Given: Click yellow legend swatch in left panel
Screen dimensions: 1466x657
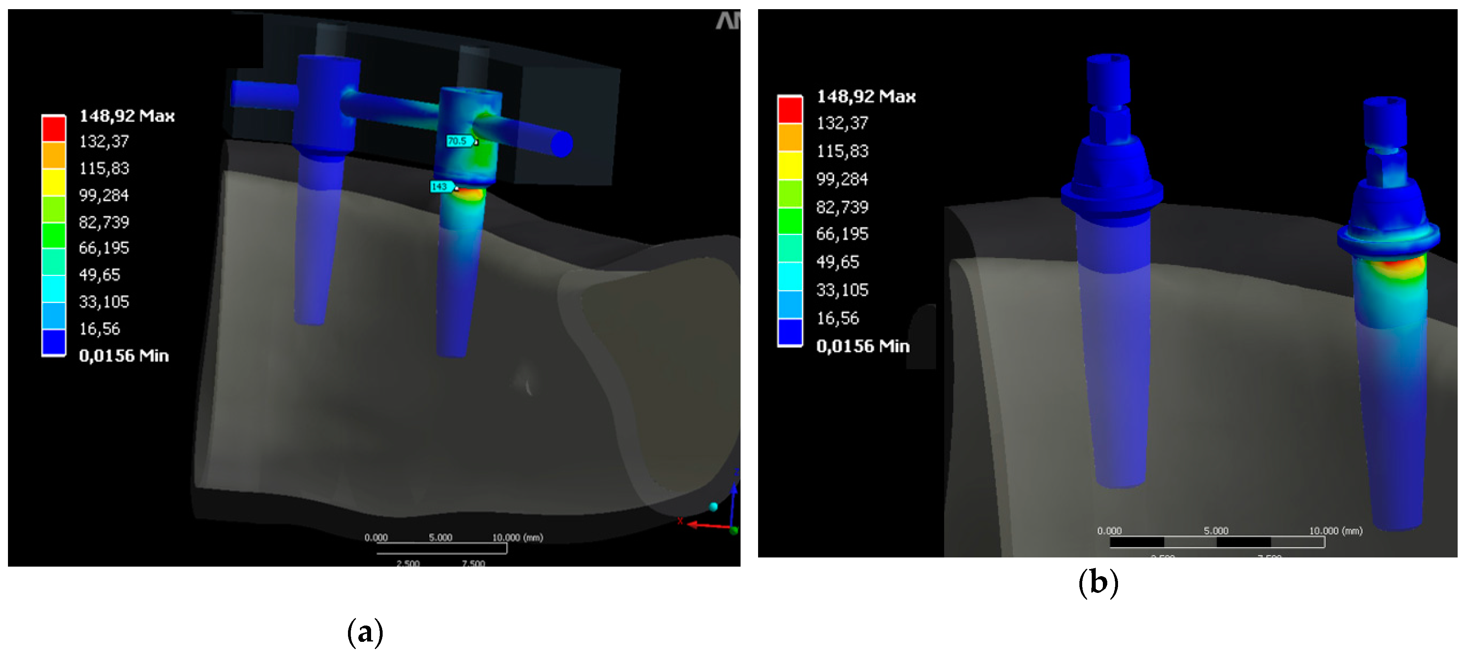Looking at the screenshot, I should point(53,182).
